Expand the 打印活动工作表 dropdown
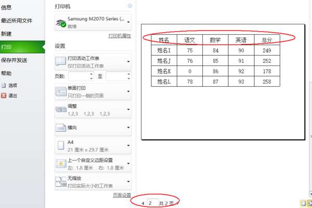 coord(128,61)
